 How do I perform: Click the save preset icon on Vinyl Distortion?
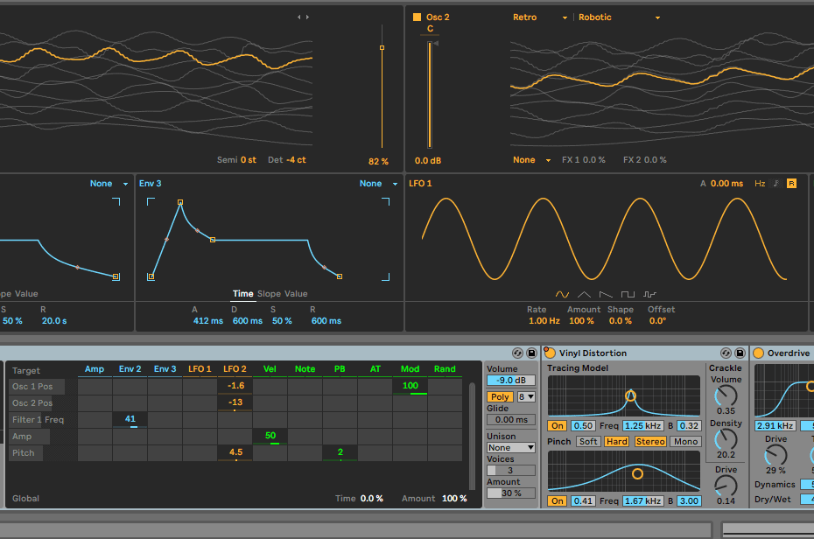pos(739,353)
